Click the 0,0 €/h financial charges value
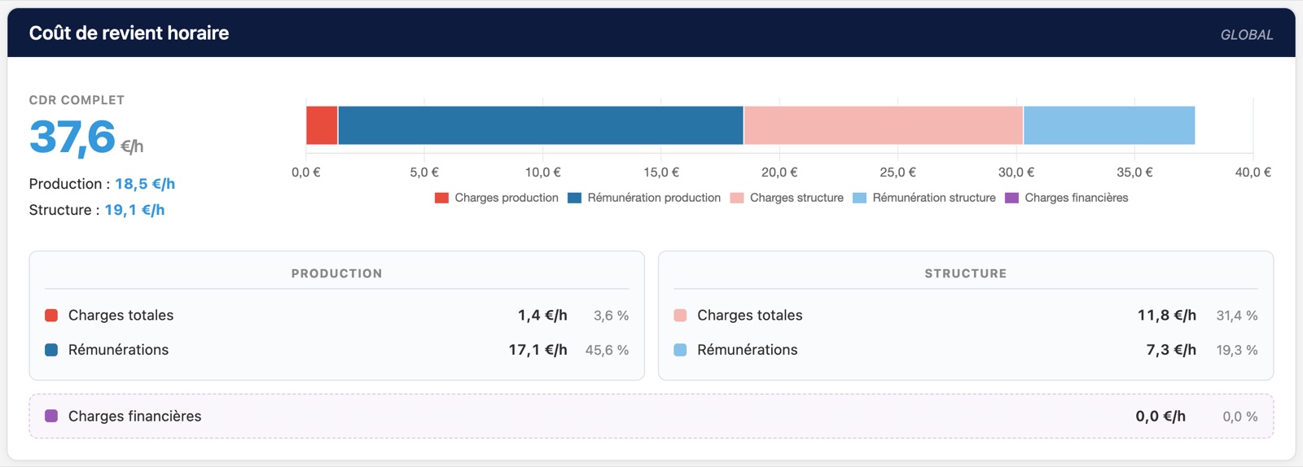 [x=1160, y=417]
